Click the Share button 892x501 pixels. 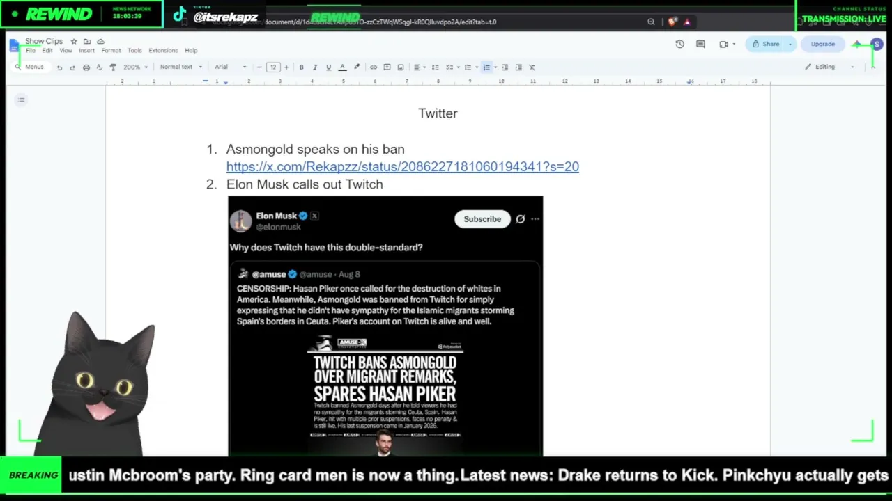click(765, 45)
